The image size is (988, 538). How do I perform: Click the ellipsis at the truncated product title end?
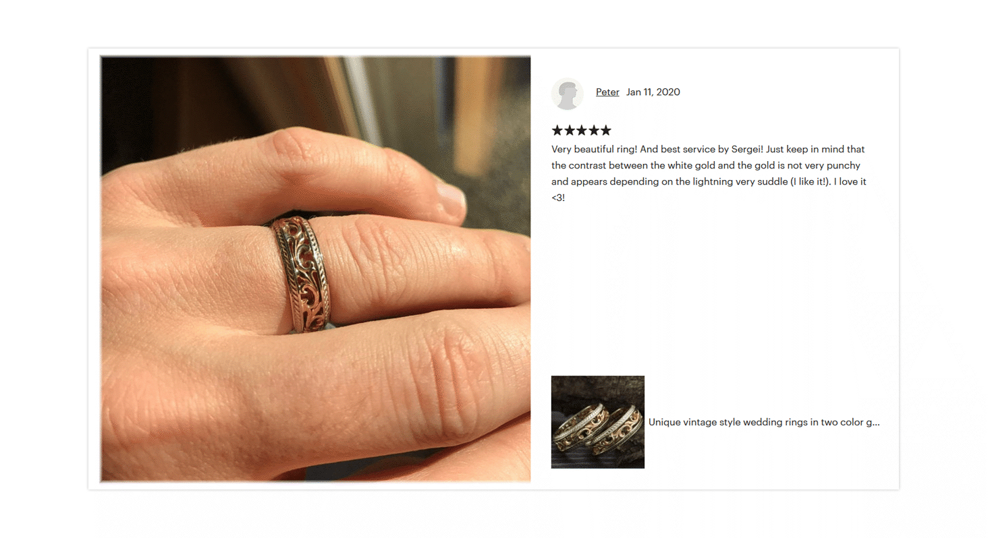(876, 423)
